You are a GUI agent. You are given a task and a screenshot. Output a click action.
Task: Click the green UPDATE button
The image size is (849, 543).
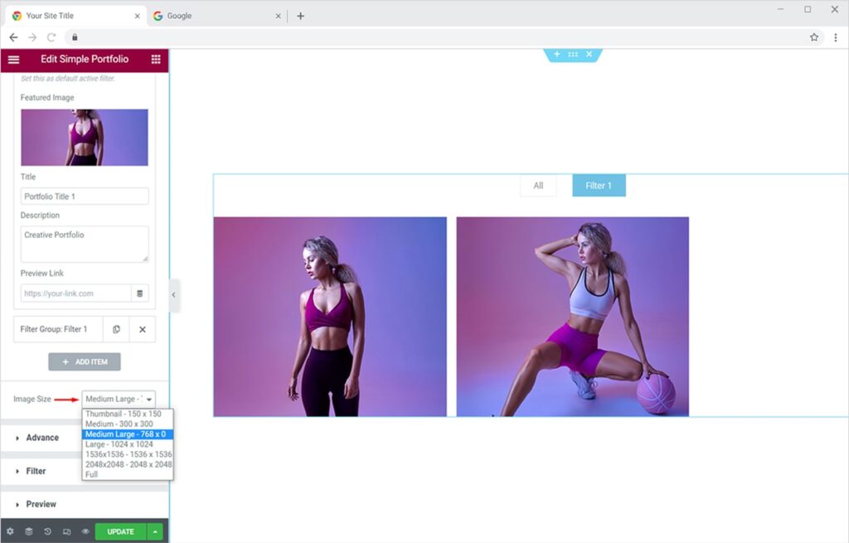pos(120,531)
